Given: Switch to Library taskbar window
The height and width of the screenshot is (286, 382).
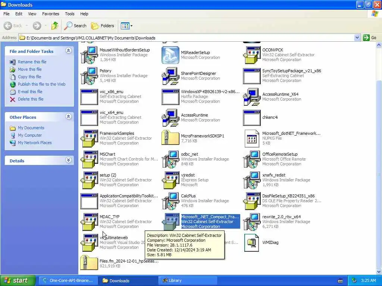Looking at the screenshot, I should click(188, 280).
